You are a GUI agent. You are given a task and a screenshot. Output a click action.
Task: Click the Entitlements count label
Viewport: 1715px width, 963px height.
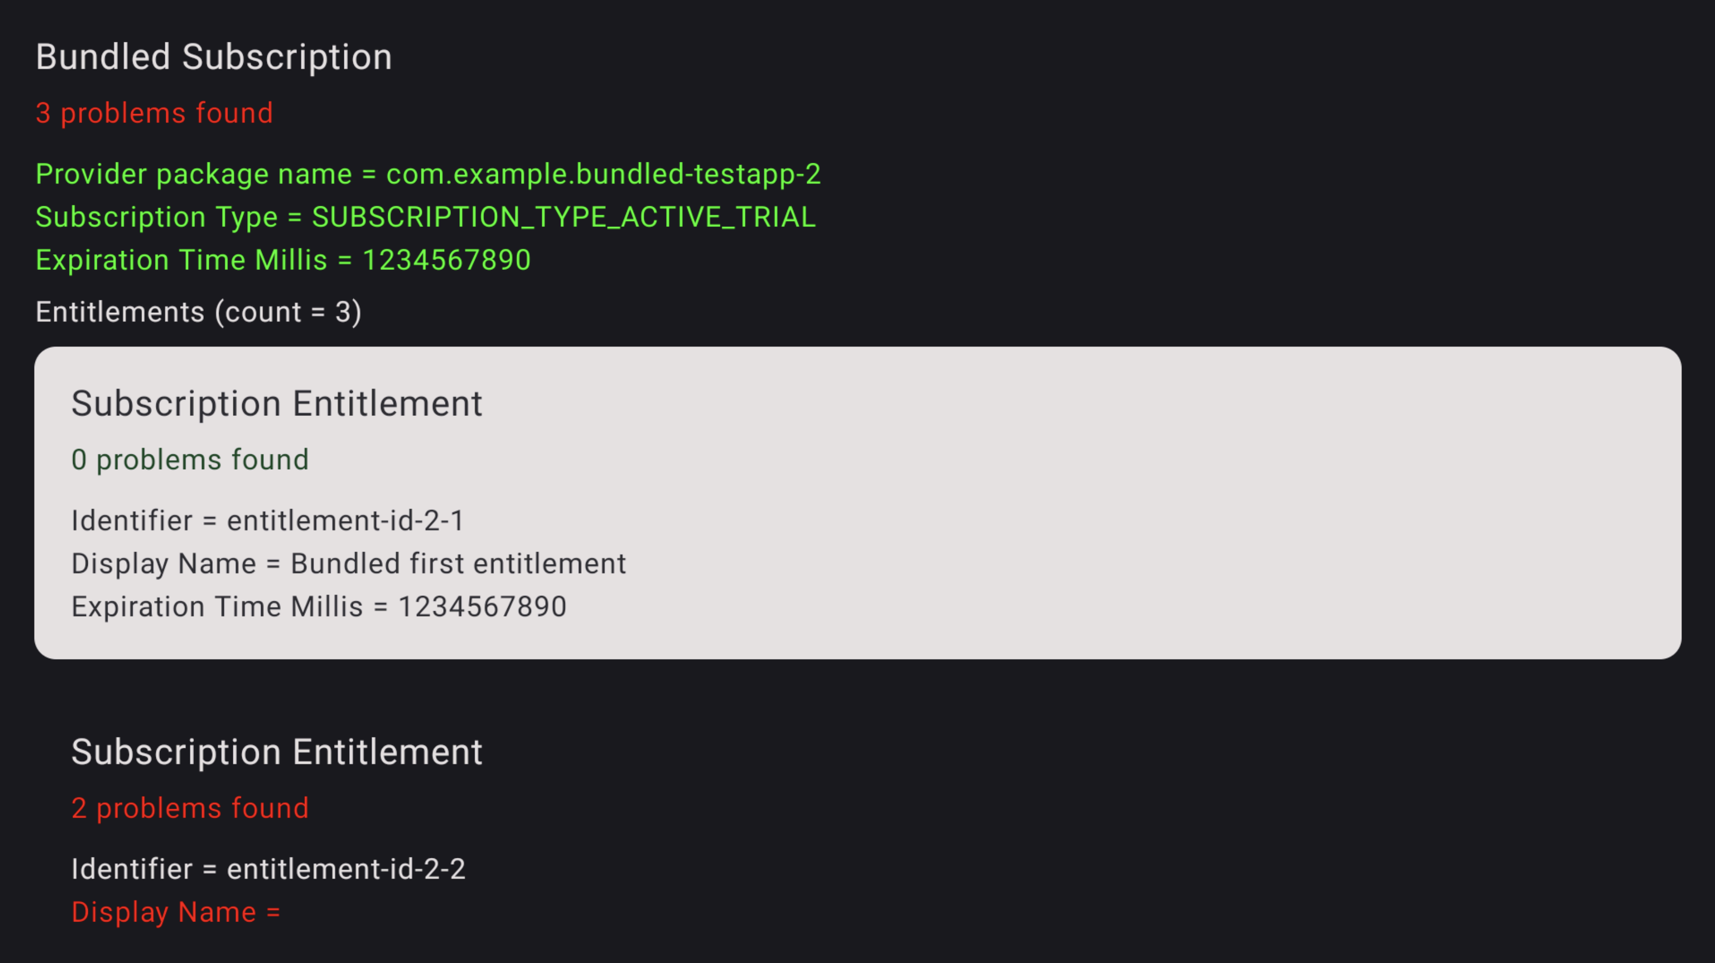(x=198, y=312)
